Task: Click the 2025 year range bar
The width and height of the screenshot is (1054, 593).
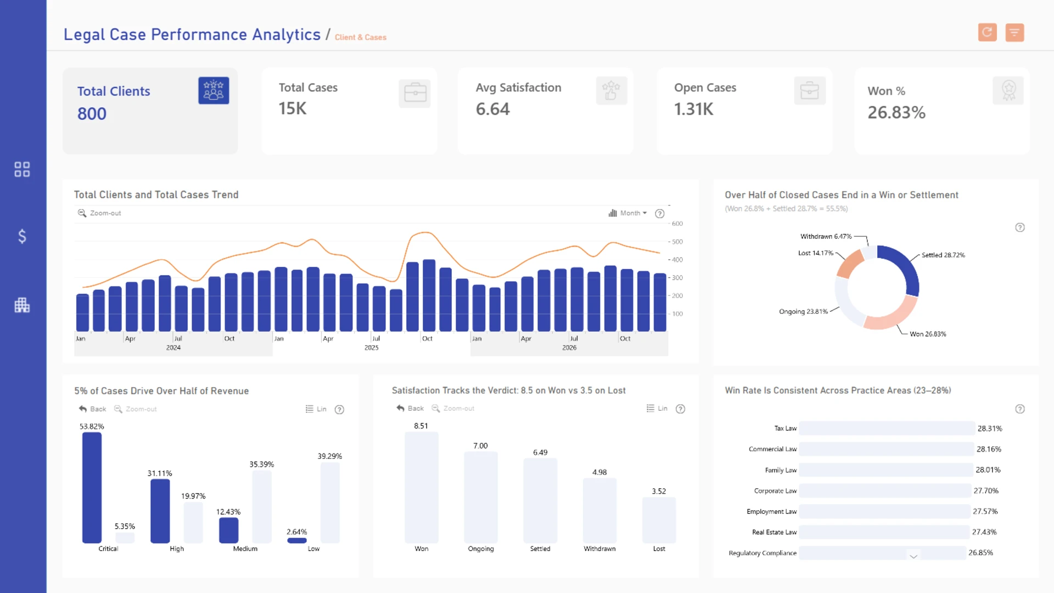Action: click(x=372, y=348)
